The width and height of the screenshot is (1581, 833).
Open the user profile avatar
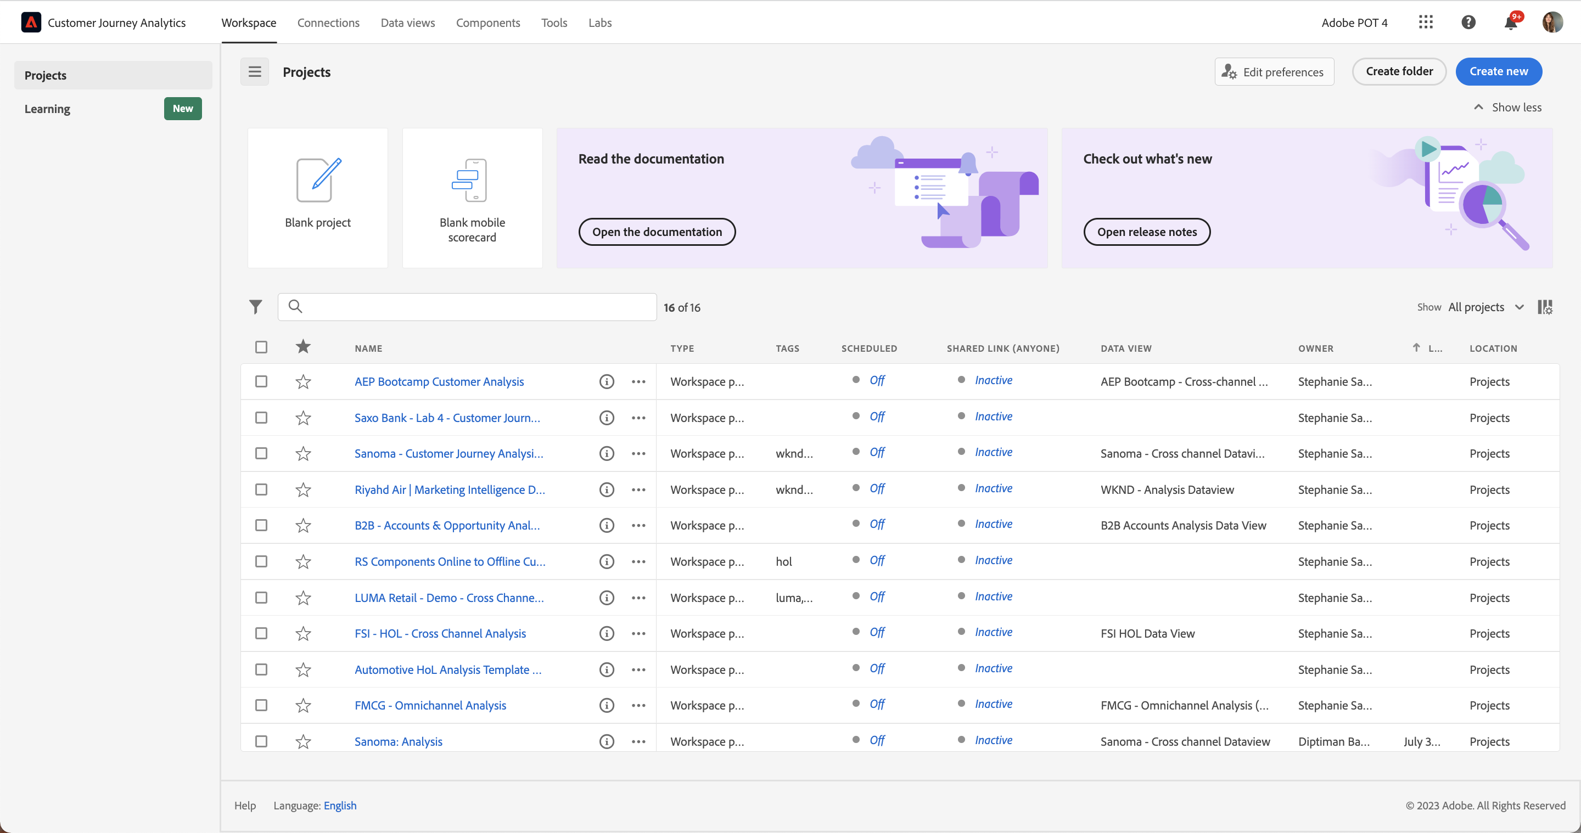1552,22
